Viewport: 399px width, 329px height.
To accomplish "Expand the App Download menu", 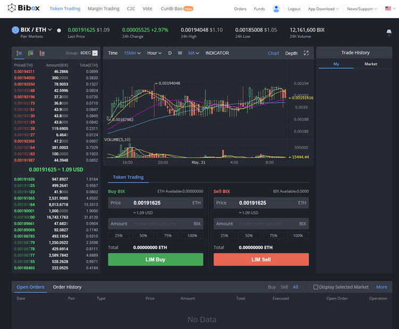I will [x=323, y=9].
